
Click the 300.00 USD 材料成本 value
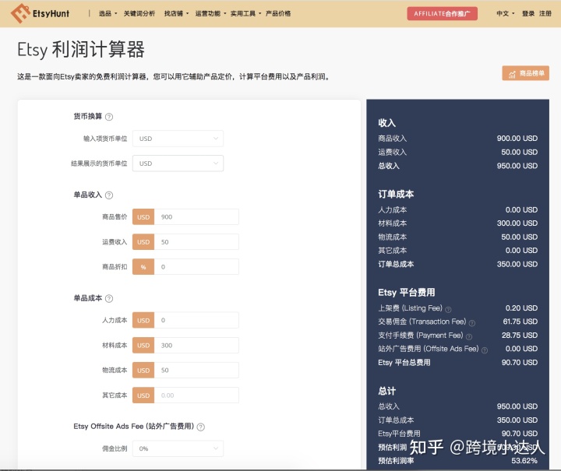pyautogui.click(x=517, y=223)
